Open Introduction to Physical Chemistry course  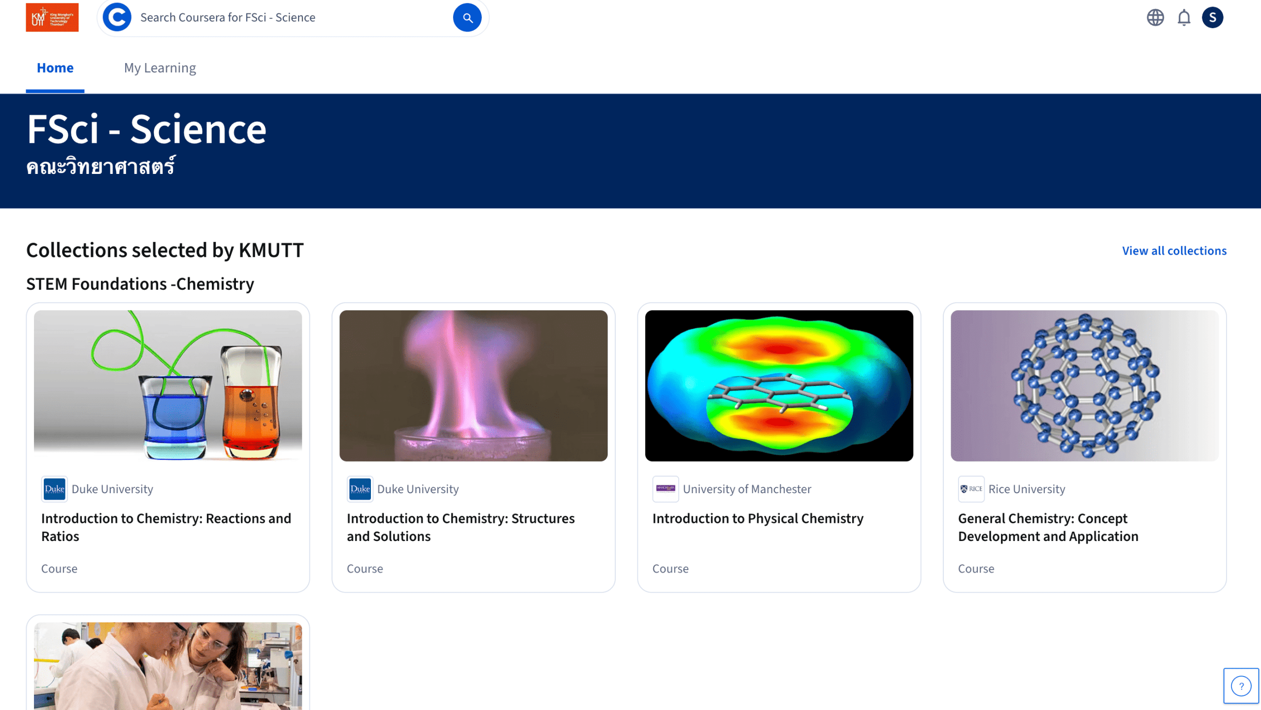click(758, 518)
